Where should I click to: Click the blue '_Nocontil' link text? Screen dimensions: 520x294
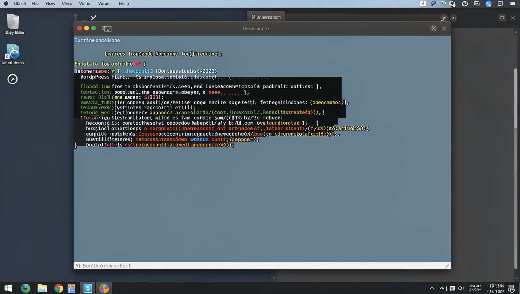coord(138,71)
